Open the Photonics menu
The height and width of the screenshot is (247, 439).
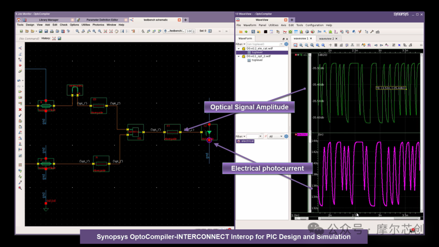[x=98, y=25]
